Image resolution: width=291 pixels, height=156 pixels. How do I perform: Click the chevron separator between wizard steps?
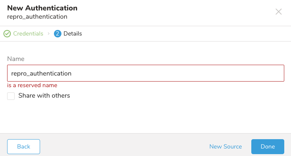48,34
